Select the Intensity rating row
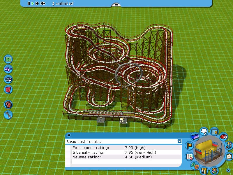This screenshot has height=175, width=233. [126, 152]
